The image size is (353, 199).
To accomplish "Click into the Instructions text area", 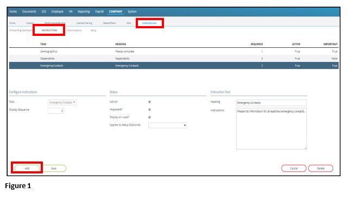I will coord(272,128).
